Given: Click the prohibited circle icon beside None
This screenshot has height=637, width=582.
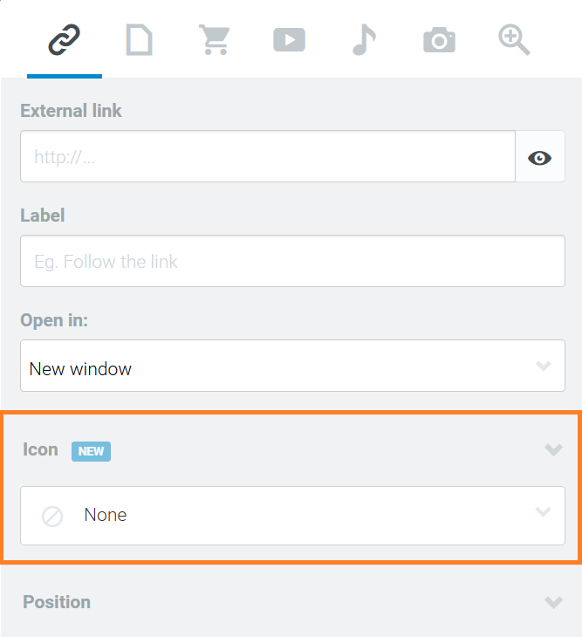Looking at the screenshot, I should pos(52,517).
